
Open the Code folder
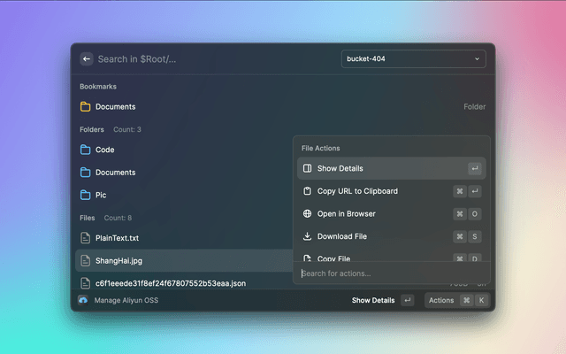pyautogui.click(x=105, y=150)
